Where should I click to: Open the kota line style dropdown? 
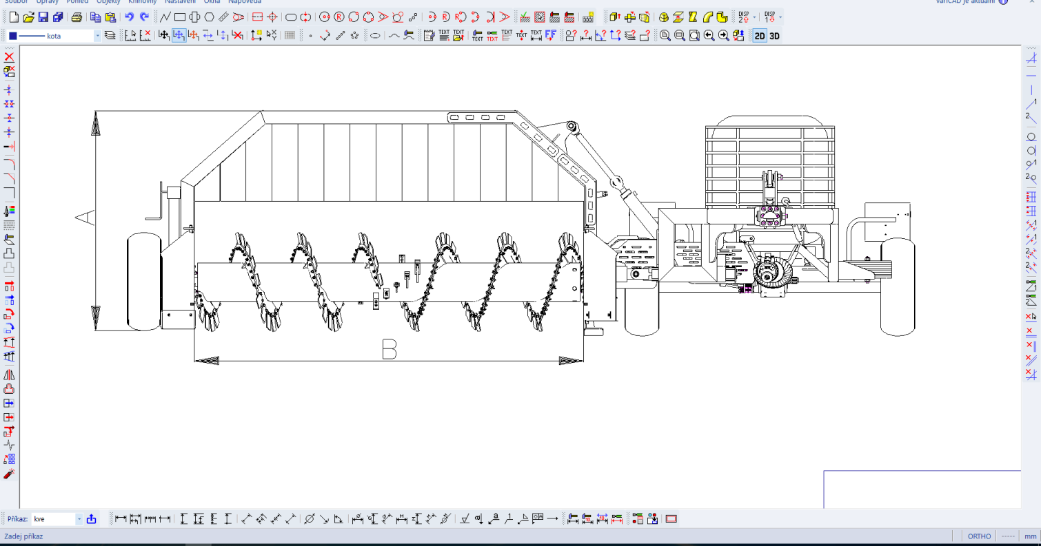97,36
